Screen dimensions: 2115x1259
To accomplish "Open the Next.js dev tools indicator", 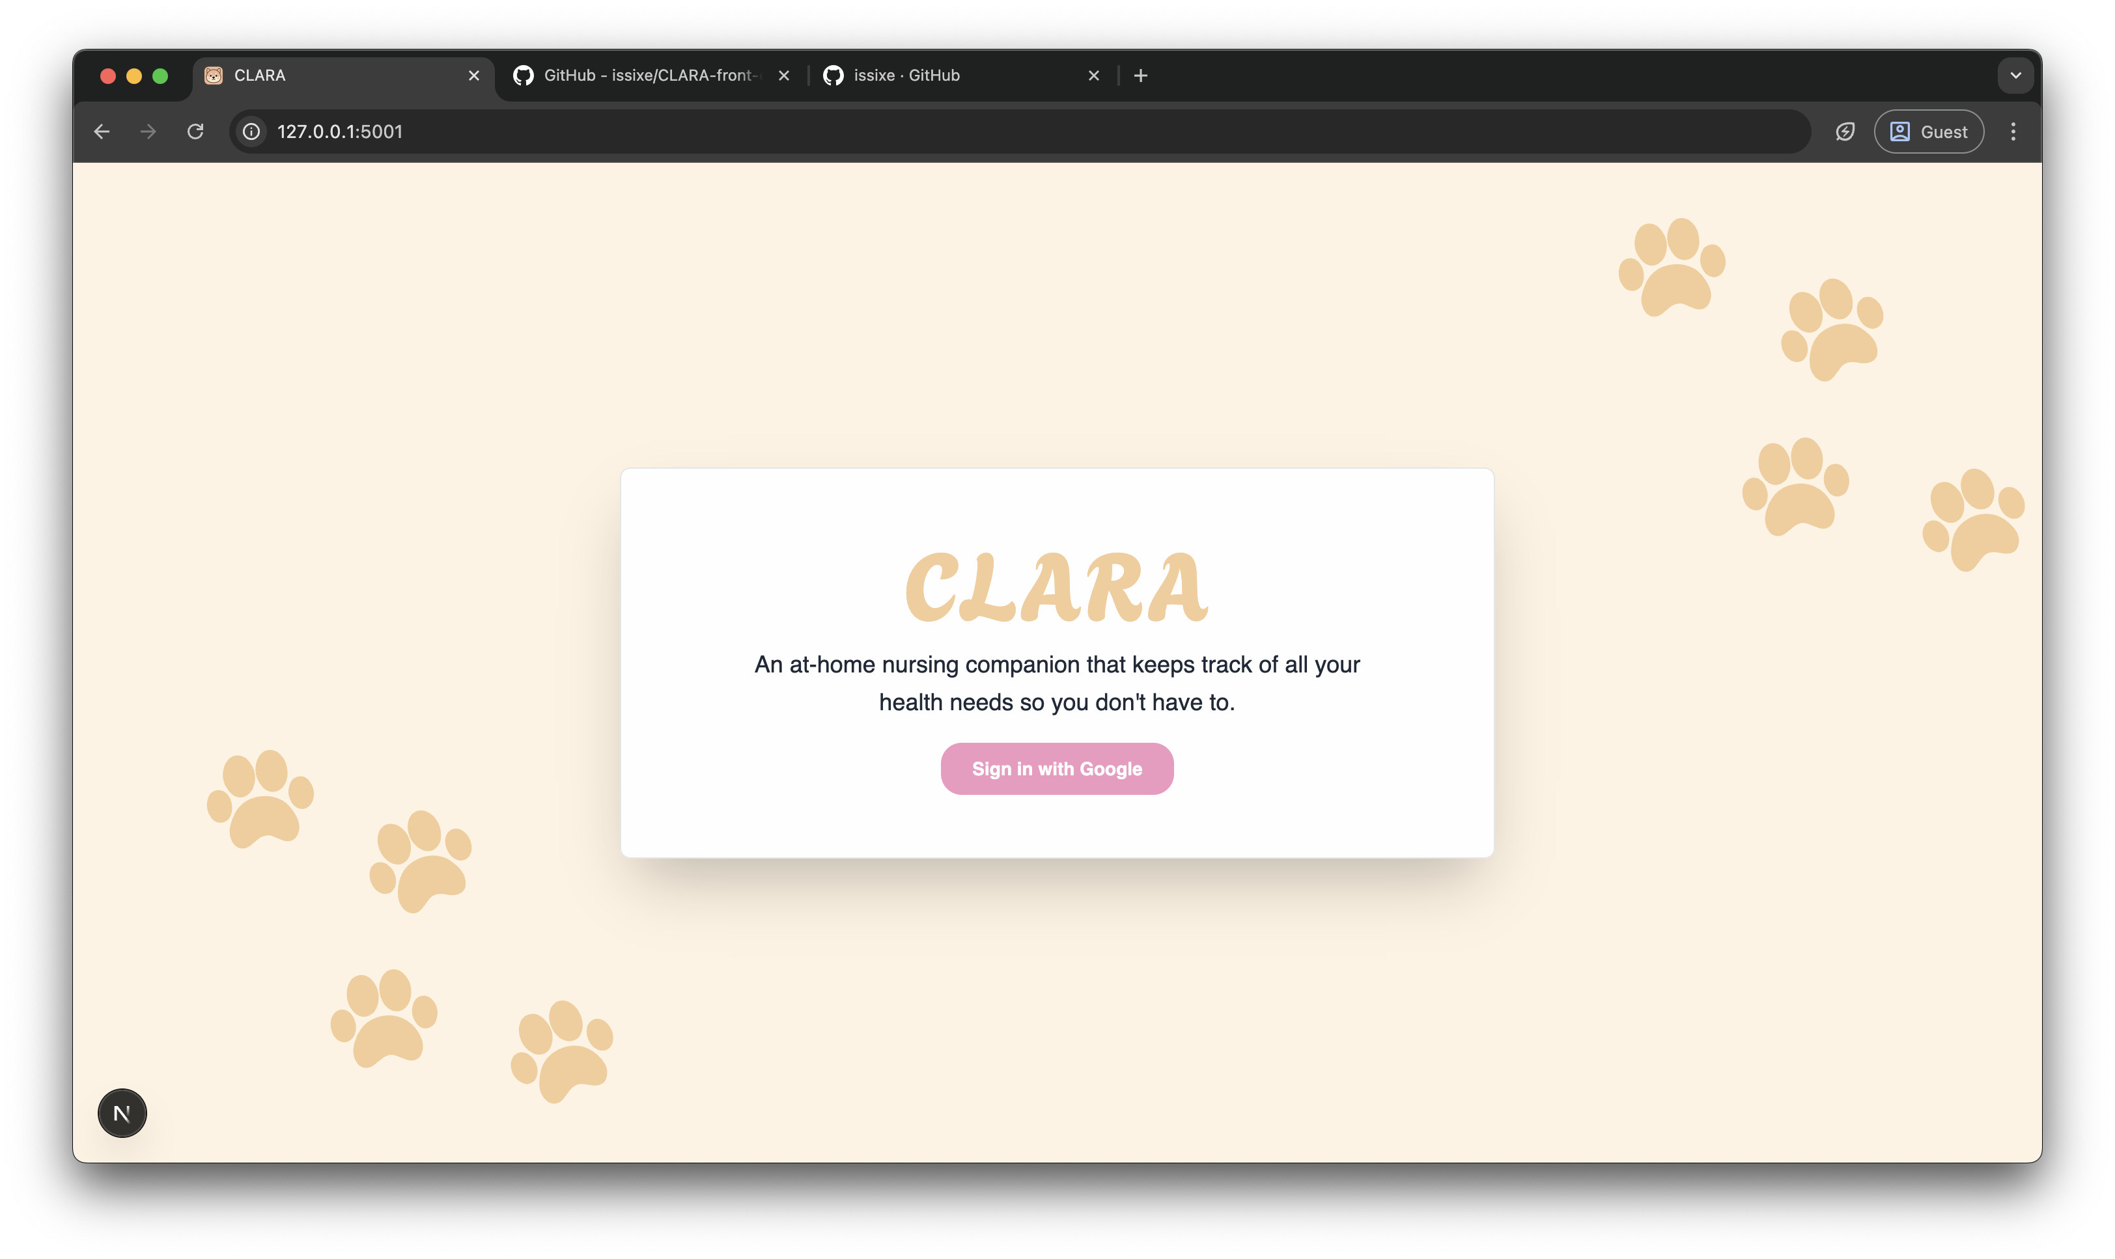I will (122, 1113).
